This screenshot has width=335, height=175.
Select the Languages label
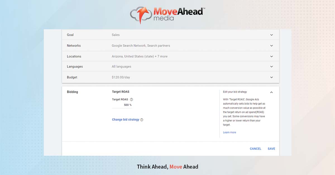click(x=75, y=67)
